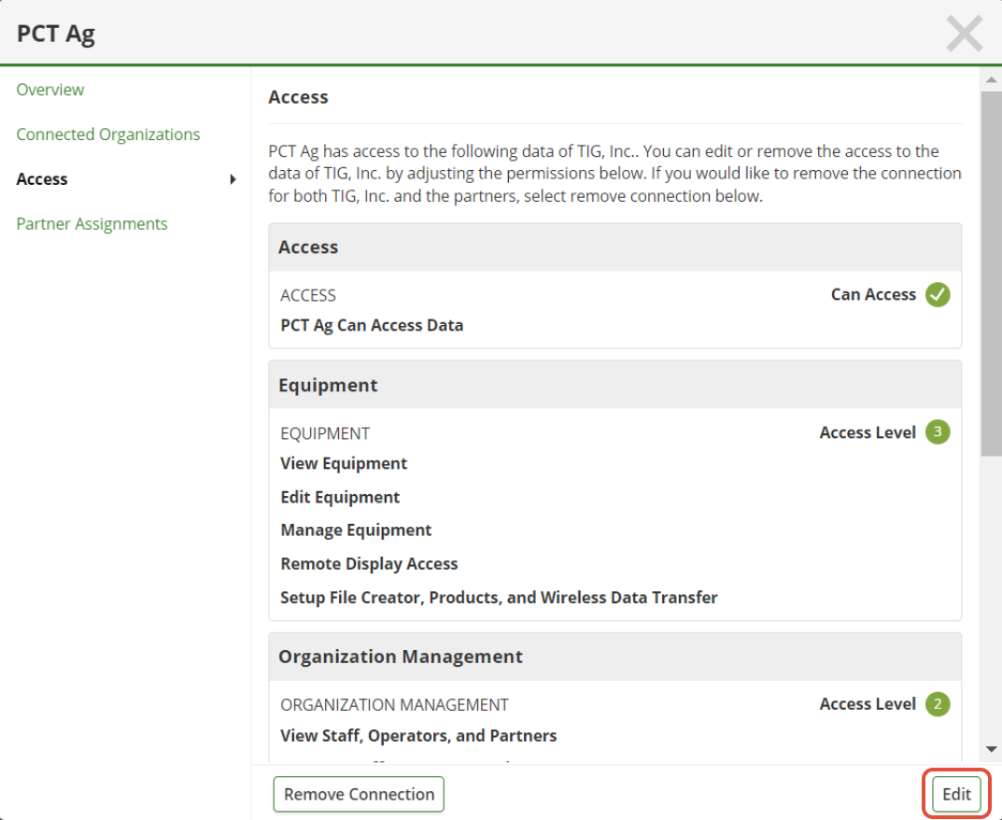Go to Connected Organizations
The image size is (1002, 820).
(108, 134)
